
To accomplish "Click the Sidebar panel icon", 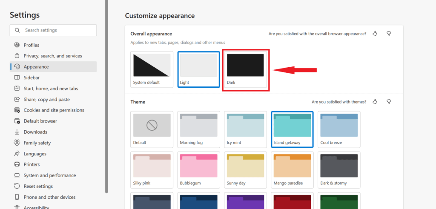I will point(17,77).
